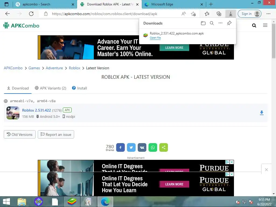Open File Explorer from the taskbar
This screenshot has width=276, height=207.
(22, 202)
